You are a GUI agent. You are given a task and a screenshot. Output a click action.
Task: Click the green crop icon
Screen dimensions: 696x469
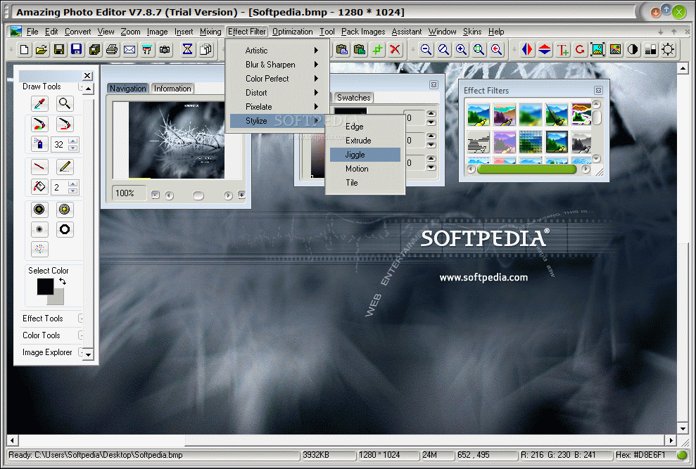[x=377, y=50]
